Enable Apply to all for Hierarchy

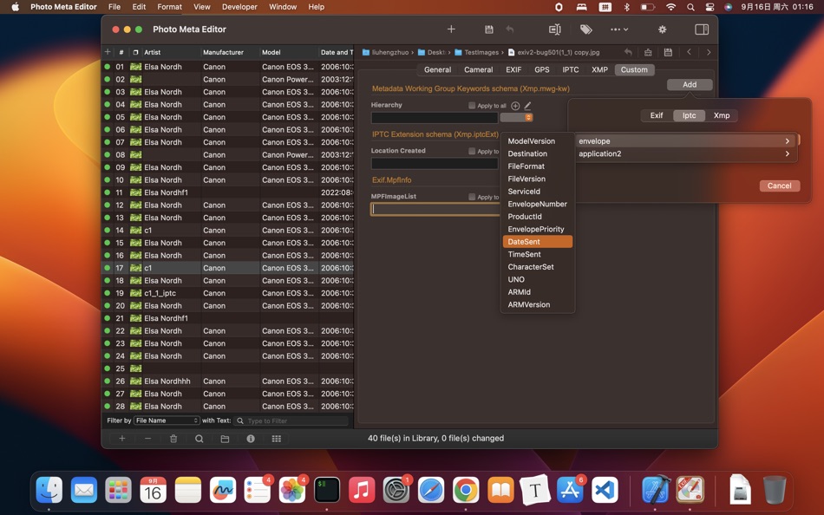coord(471,106)
